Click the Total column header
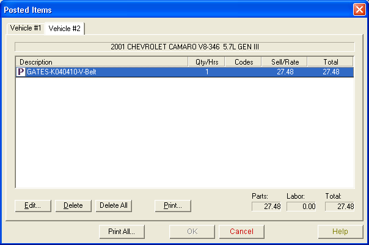369x245 pixels. point(330,62)
